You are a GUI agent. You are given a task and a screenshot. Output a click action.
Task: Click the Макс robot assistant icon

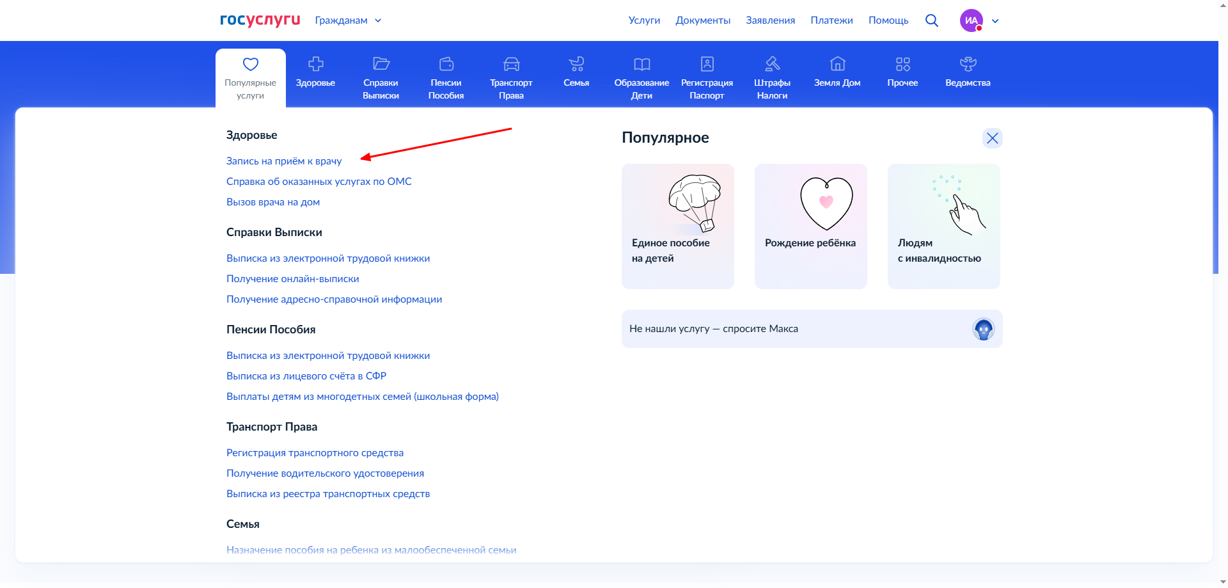[984, 329]
